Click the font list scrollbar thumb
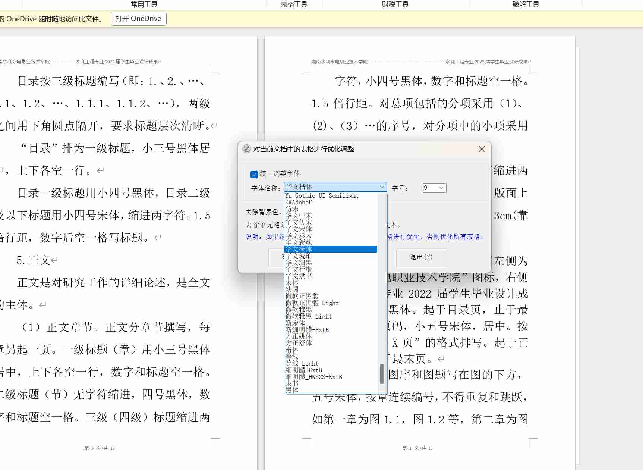 pos(382,374)
